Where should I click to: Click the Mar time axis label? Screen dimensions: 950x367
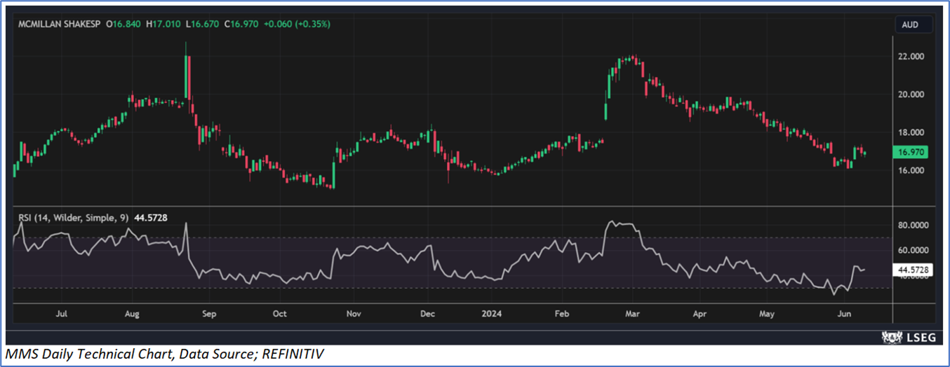coord(634,314)
